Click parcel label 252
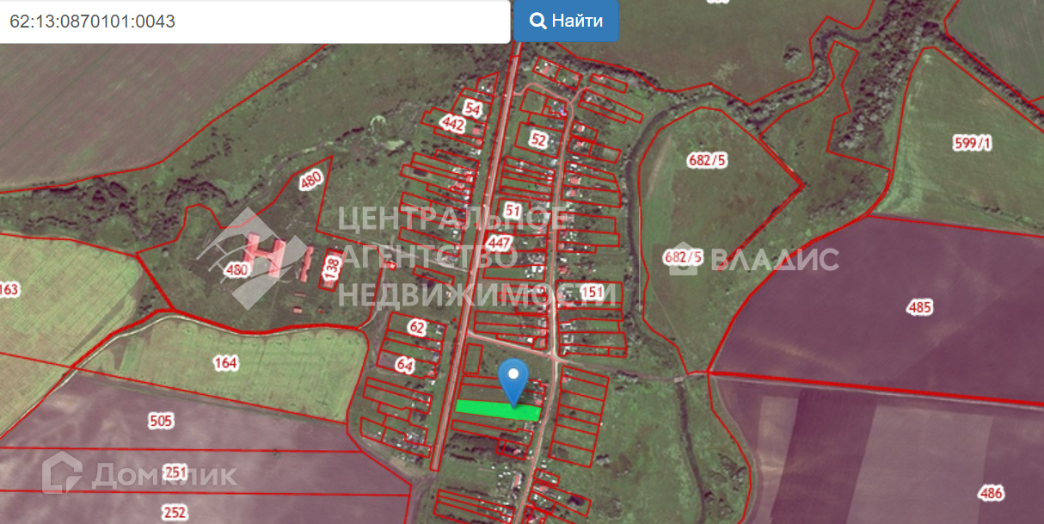1044x524 pixels. 175,512
